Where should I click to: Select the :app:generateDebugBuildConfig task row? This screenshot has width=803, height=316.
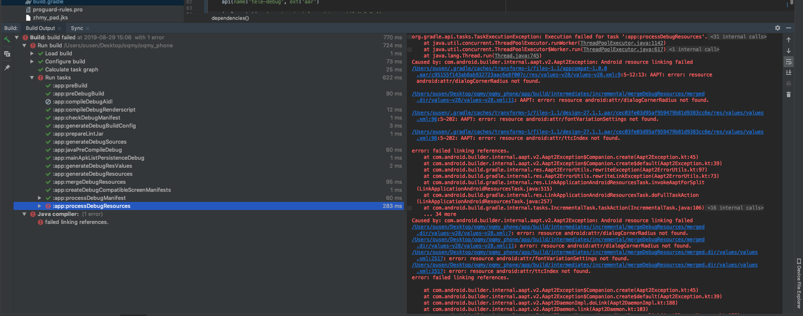[x=208, y=126]
